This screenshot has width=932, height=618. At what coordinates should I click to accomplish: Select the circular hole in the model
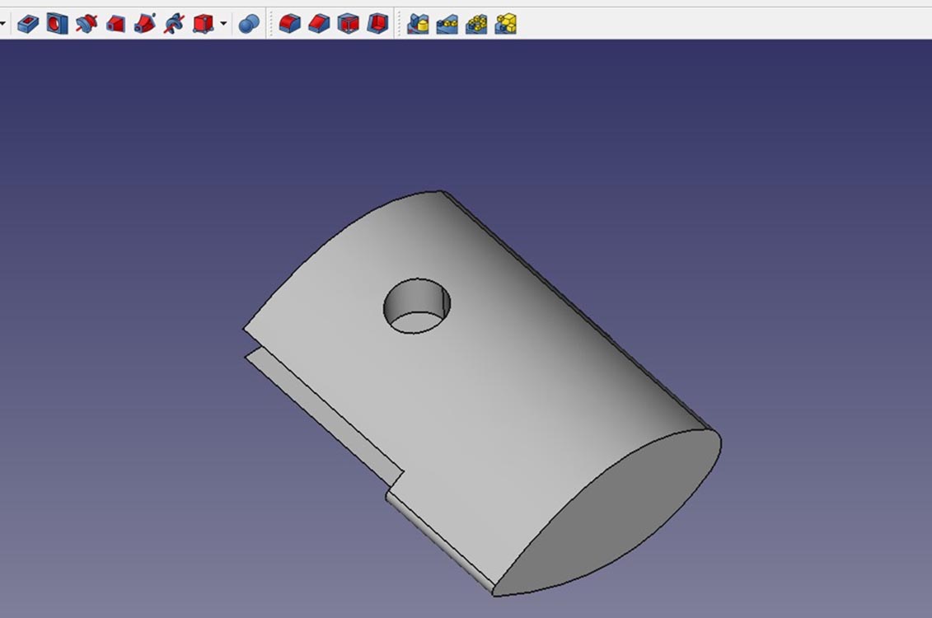click(418, 307)
